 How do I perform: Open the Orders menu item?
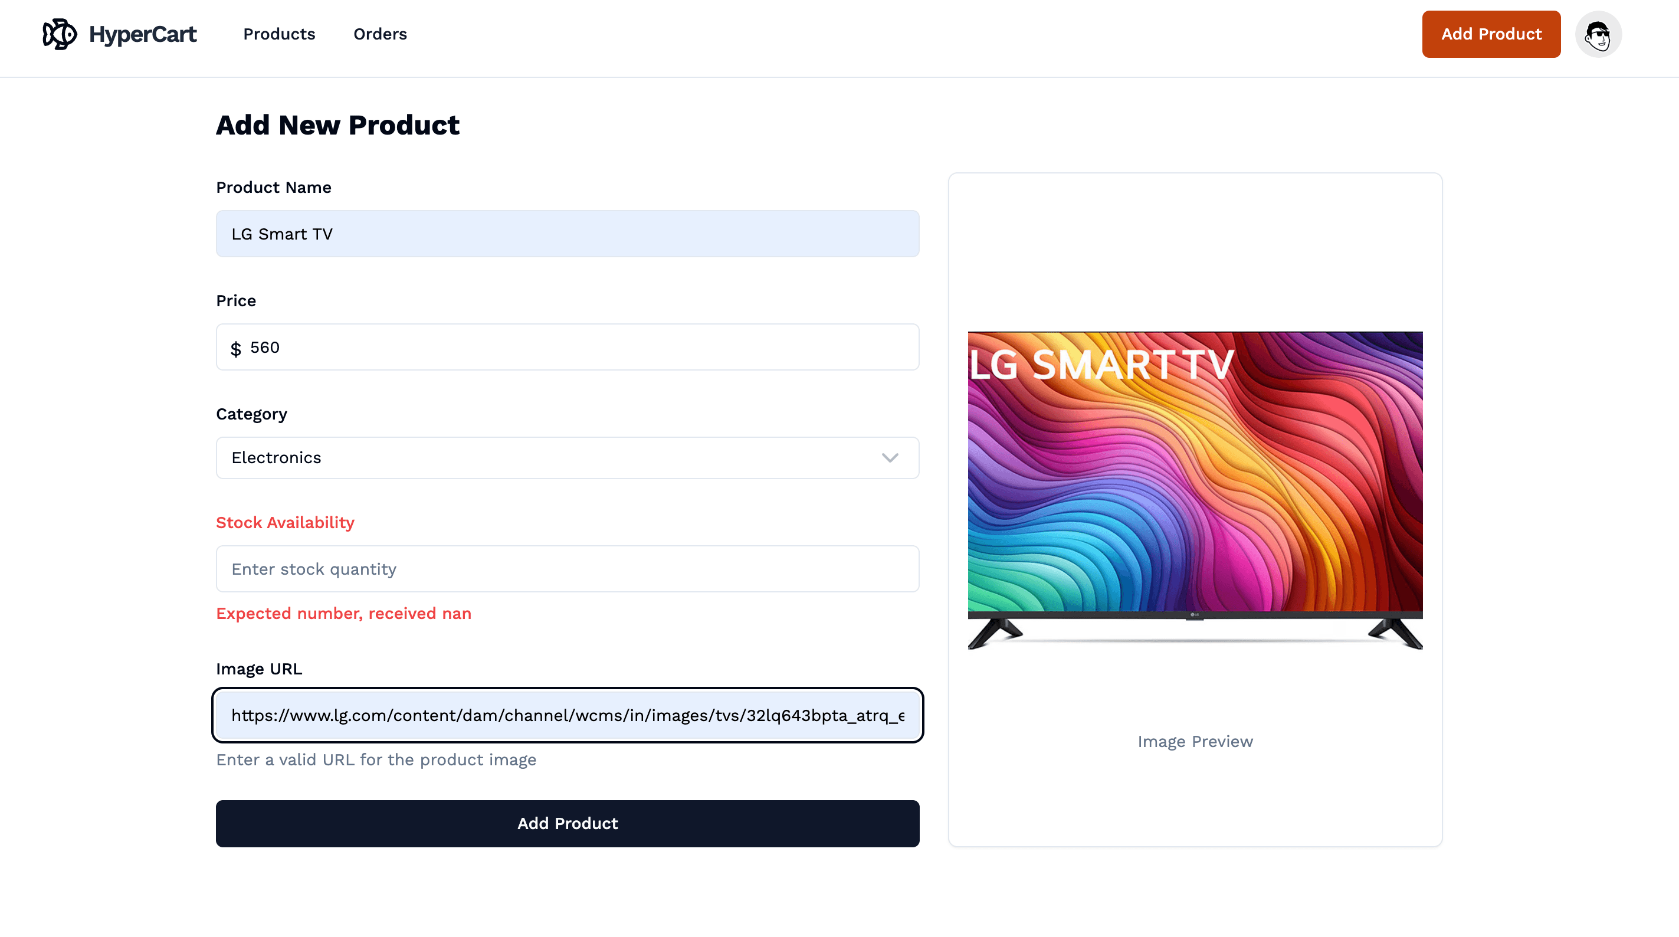[380, 34]
